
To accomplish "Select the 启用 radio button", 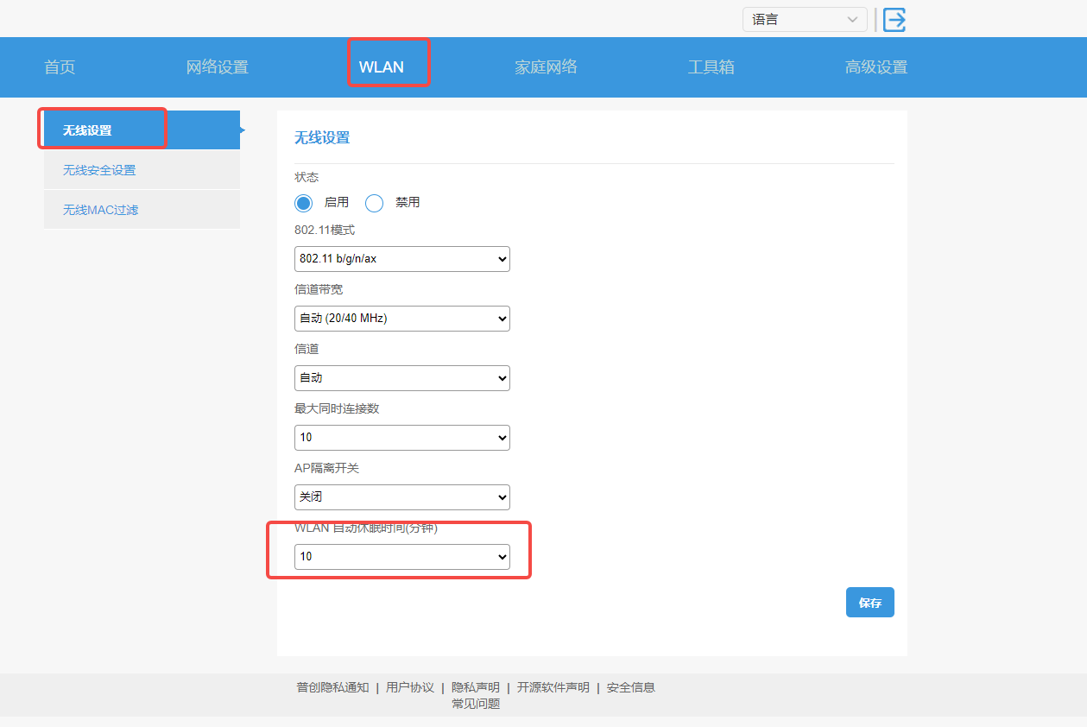I will 303,203.
